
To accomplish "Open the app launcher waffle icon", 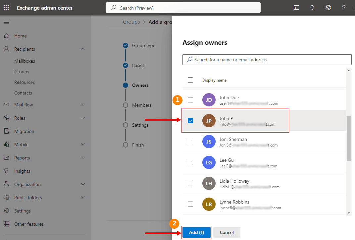I will [6, 8].
